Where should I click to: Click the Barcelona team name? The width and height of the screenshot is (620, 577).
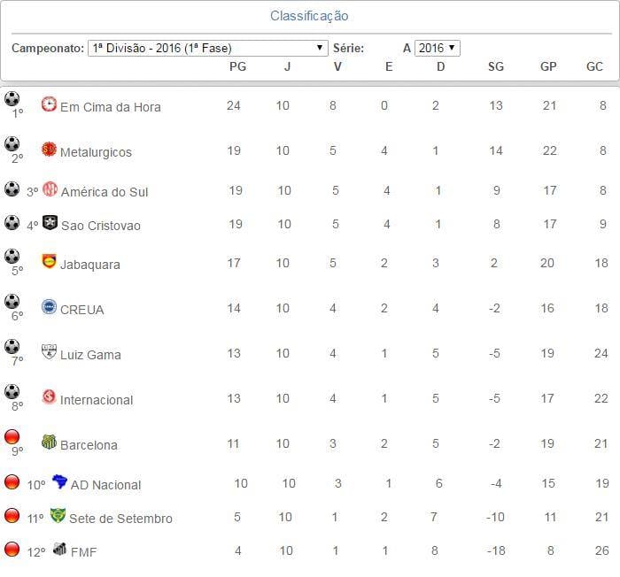[x=89, y=445]
